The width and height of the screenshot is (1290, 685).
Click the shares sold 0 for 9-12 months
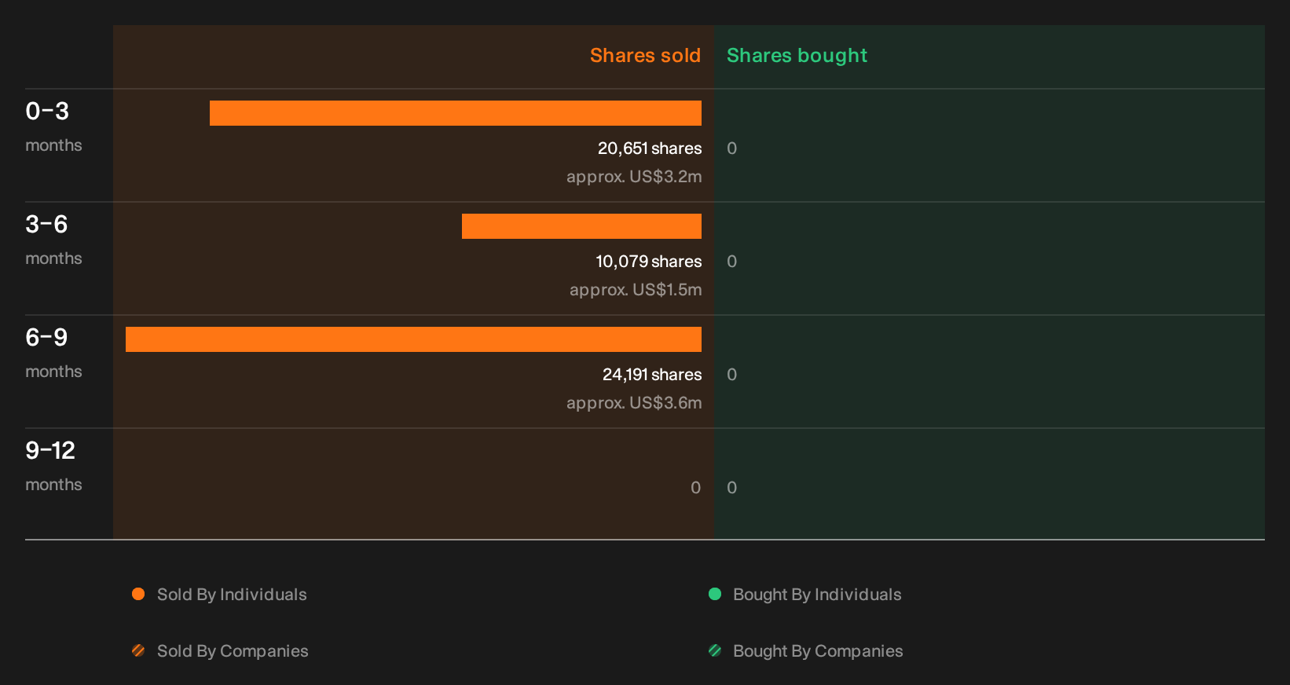click(696, 488)
